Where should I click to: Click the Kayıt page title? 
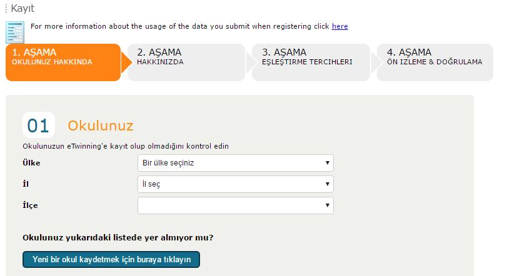click(23, 9)
